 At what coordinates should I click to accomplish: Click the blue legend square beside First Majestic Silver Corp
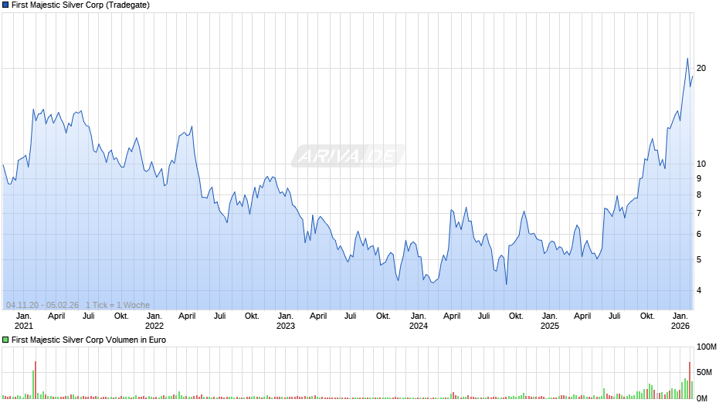coord(5,5)
